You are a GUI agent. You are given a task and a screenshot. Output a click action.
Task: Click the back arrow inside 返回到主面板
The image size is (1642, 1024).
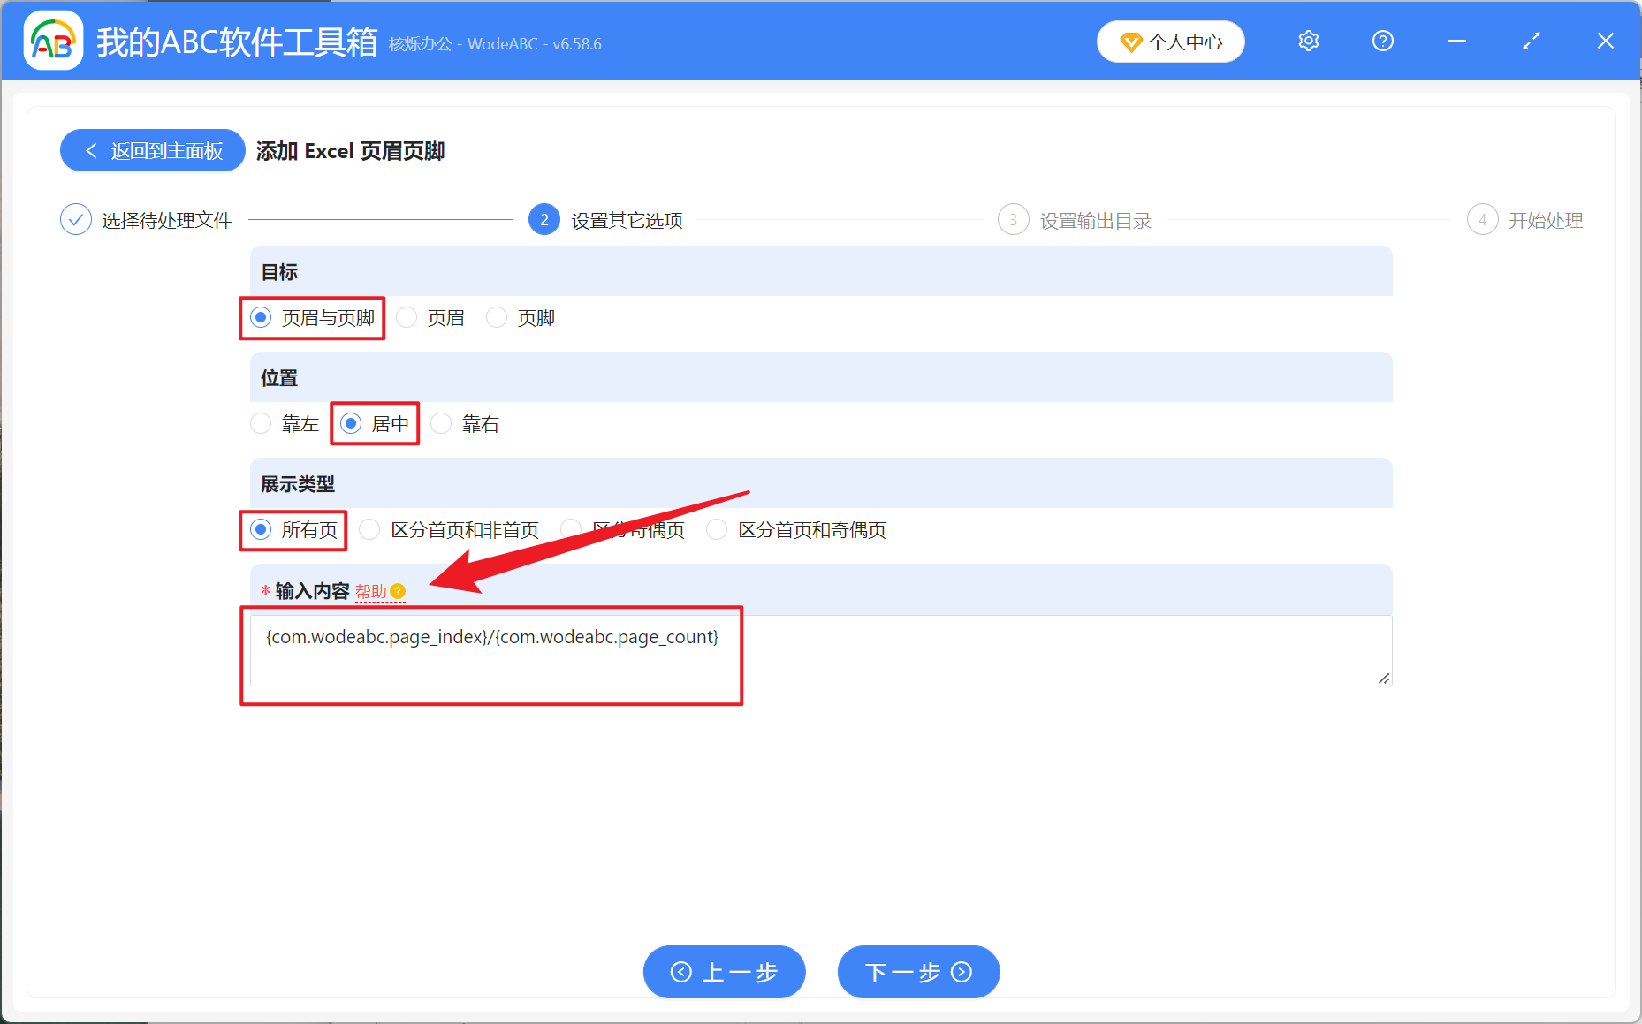coord(91,150)
